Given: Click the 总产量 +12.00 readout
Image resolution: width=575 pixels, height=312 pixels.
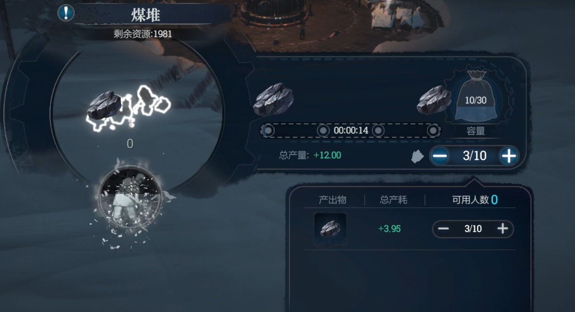Looking at the screenshot, I should click(x=310, y=155).
